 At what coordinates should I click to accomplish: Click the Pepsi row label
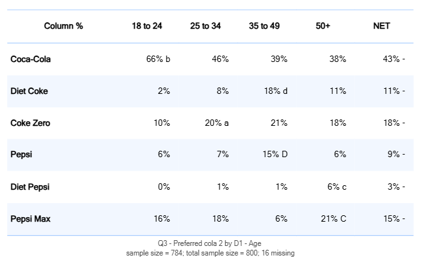coord(21,155)
